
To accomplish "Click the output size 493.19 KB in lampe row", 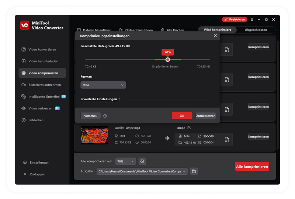I will pos(190,143).
